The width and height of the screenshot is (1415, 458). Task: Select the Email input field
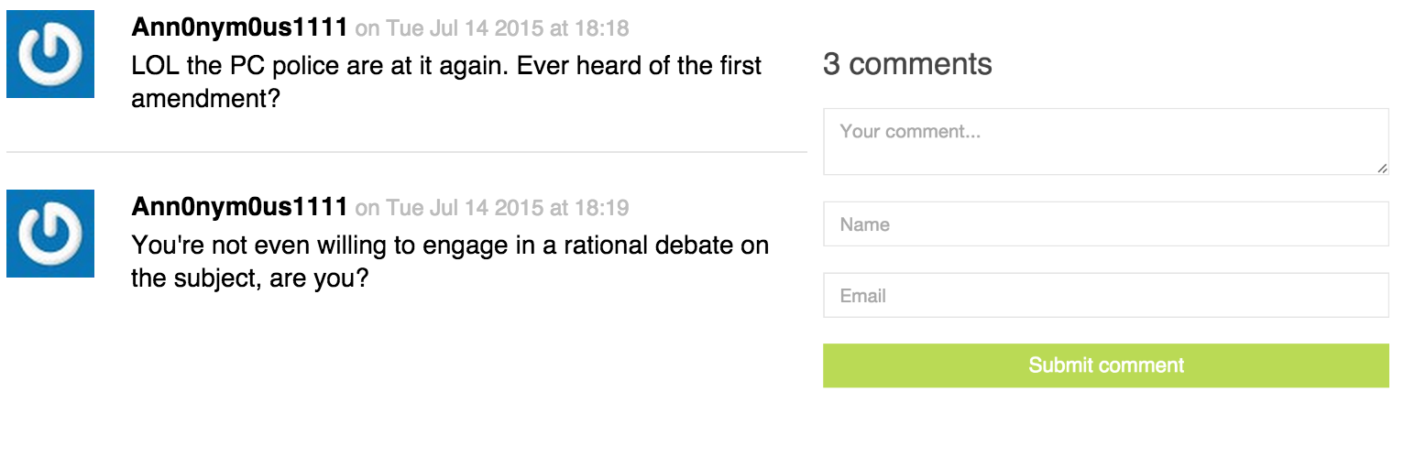1105,296
